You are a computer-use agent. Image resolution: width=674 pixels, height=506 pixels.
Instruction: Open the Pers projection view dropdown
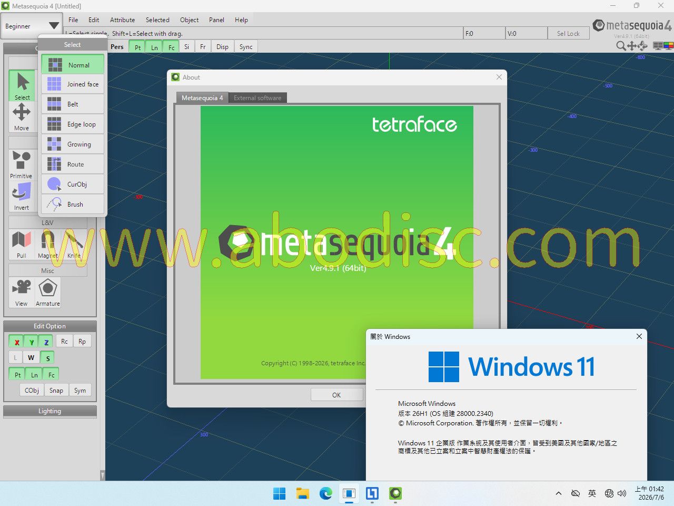117,47
